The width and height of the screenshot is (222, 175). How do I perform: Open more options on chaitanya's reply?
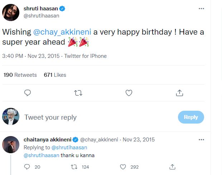(202, 139)
